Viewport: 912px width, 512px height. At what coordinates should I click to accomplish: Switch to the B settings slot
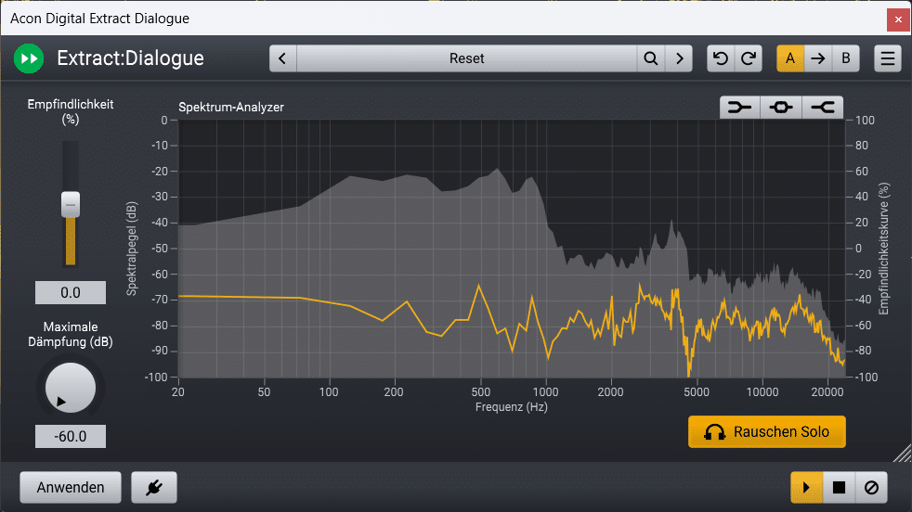[846, 58]
